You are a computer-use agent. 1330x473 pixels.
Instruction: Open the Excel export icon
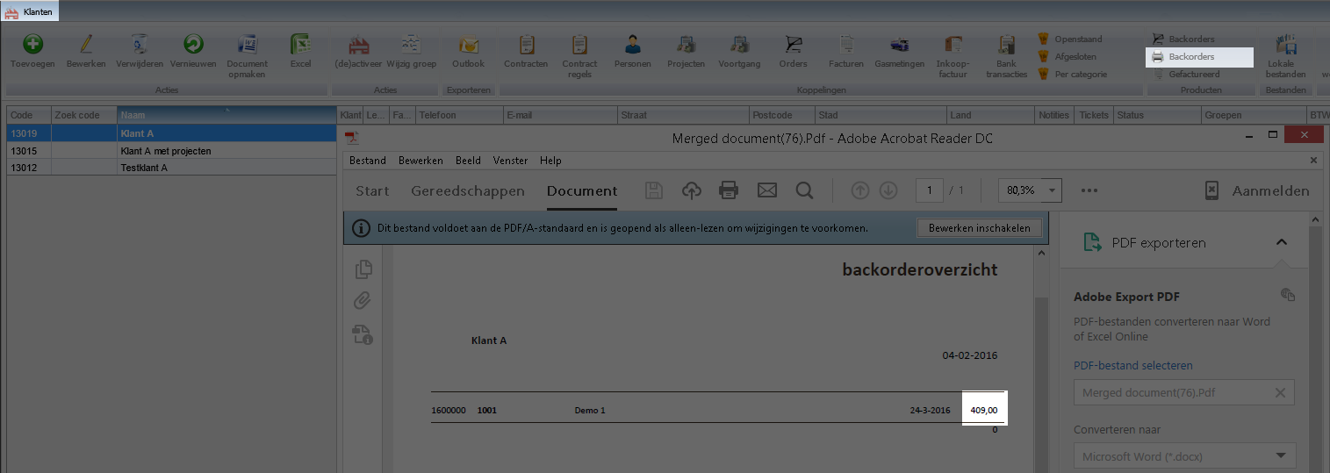pyautogui.click(x=301, y=46)
